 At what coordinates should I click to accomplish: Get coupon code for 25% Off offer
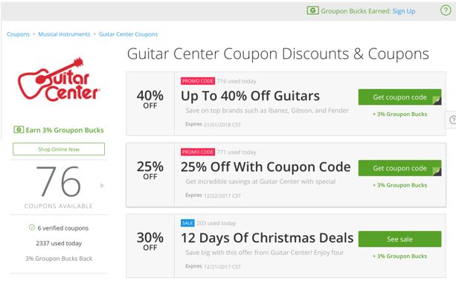(399, 168)
